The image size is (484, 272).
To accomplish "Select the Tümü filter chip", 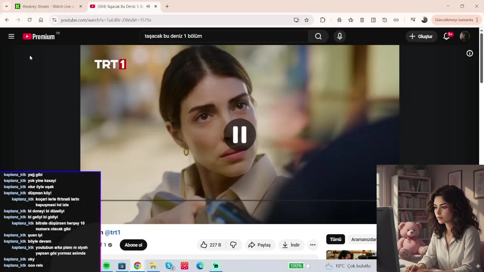I will pyautogui.click(x=335, y=240).
